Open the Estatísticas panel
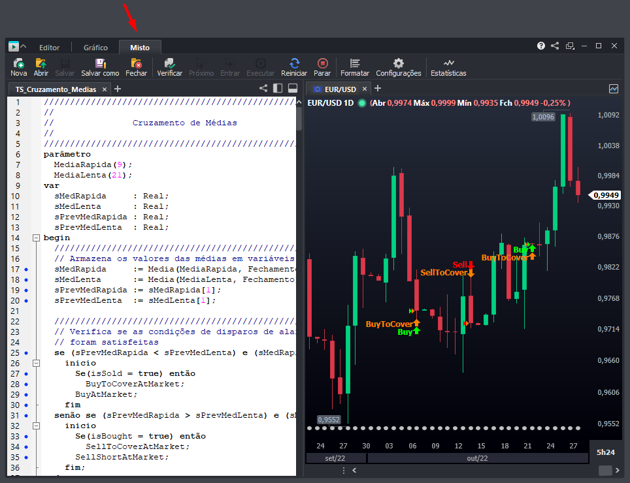The width and height of the screenshot is (630, 483). click(x=448, y=63)
